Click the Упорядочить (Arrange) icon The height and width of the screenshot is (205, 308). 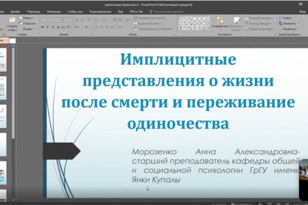(220, 22)
